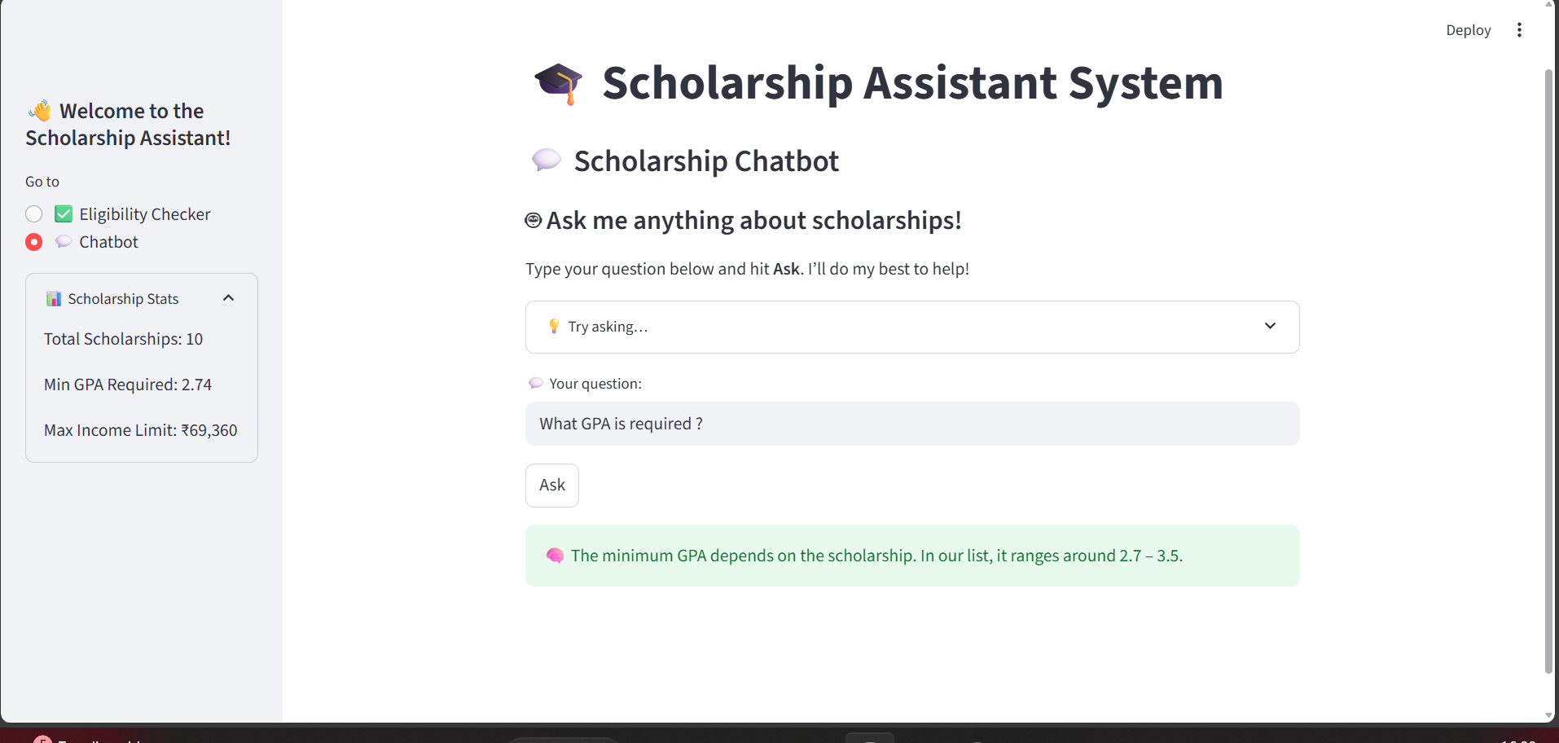Viewport: 1559px width, 743px height.
Task: Click the lightbulb icon in the suggestion box
Action: tap(554, 326)
